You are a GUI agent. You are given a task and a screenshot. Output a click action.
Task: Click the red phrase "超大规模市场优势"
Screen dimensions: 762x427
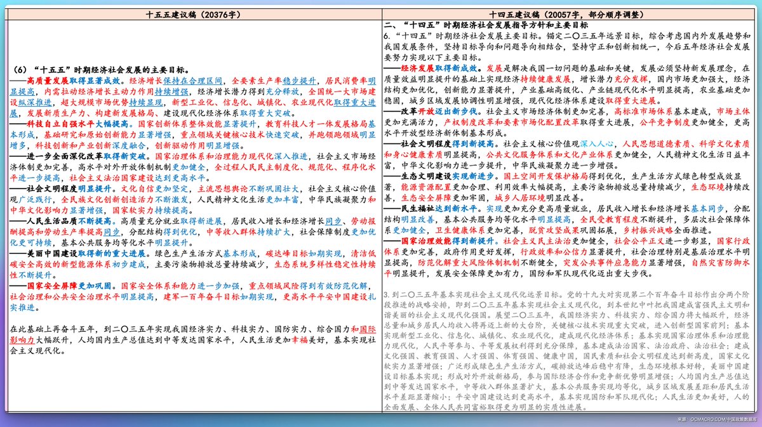tap(95, 102)
